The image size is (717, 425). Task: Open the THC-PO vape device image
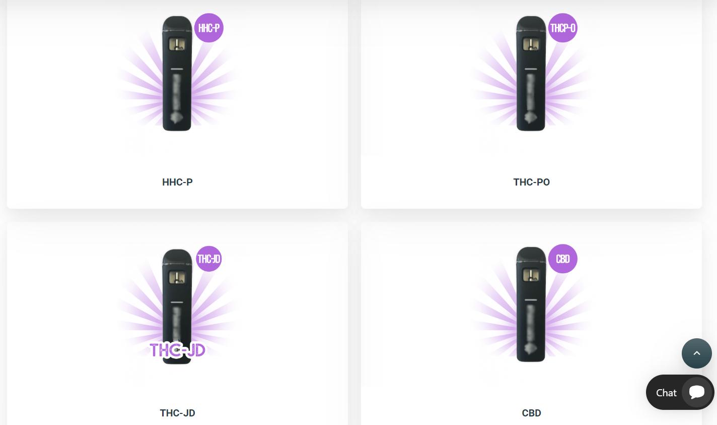(x=531, y=74)
